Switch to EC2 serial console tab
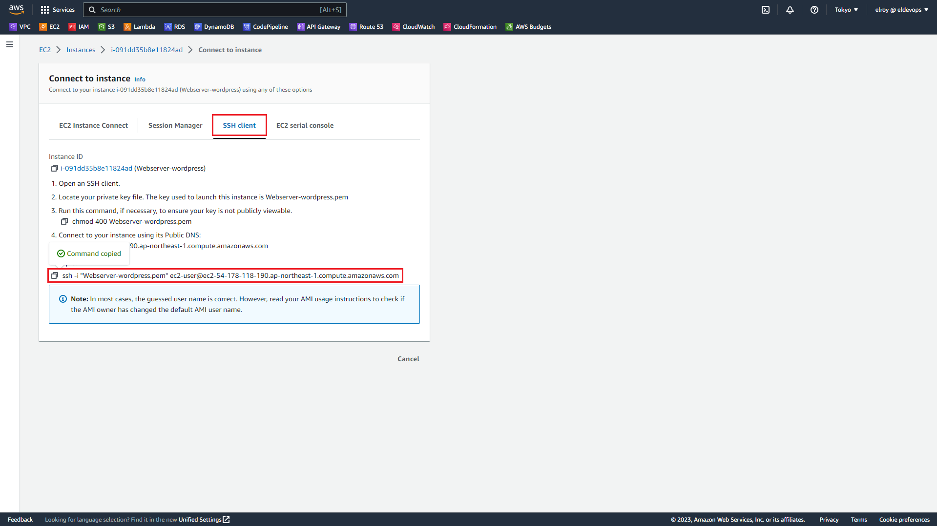937x526 pixels. 305,125
